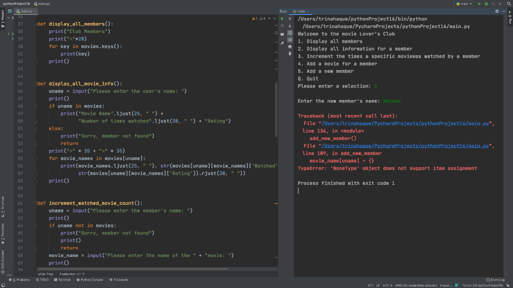Click pythonProject16 breadcrumb in navigation bar
The image size is (513, 288).
coord(17,3)
